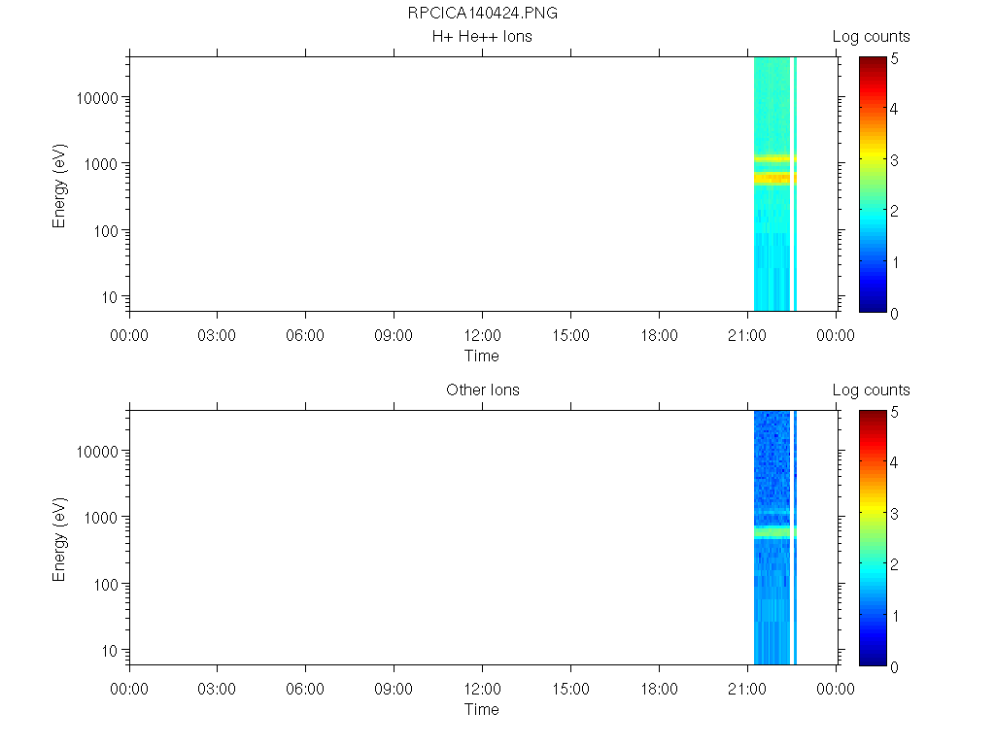995x746 pixels.
Task: Click the top color bar's 4 label
Action: click(894, 109)
